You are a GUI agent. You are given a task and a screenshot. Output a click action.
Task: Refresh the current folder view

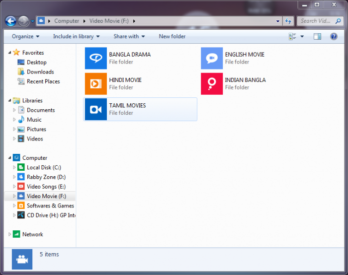(288, 21)
